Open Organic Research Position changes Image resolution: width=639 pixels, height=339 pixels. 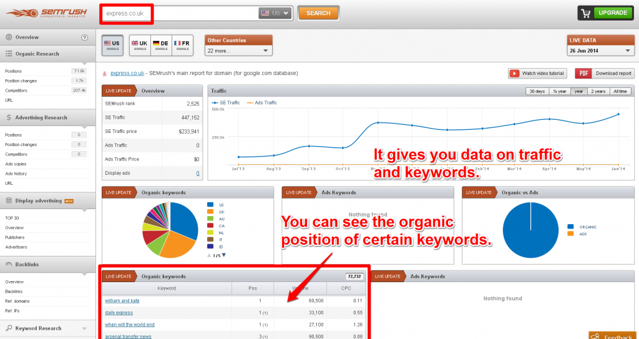coord(21,81)
